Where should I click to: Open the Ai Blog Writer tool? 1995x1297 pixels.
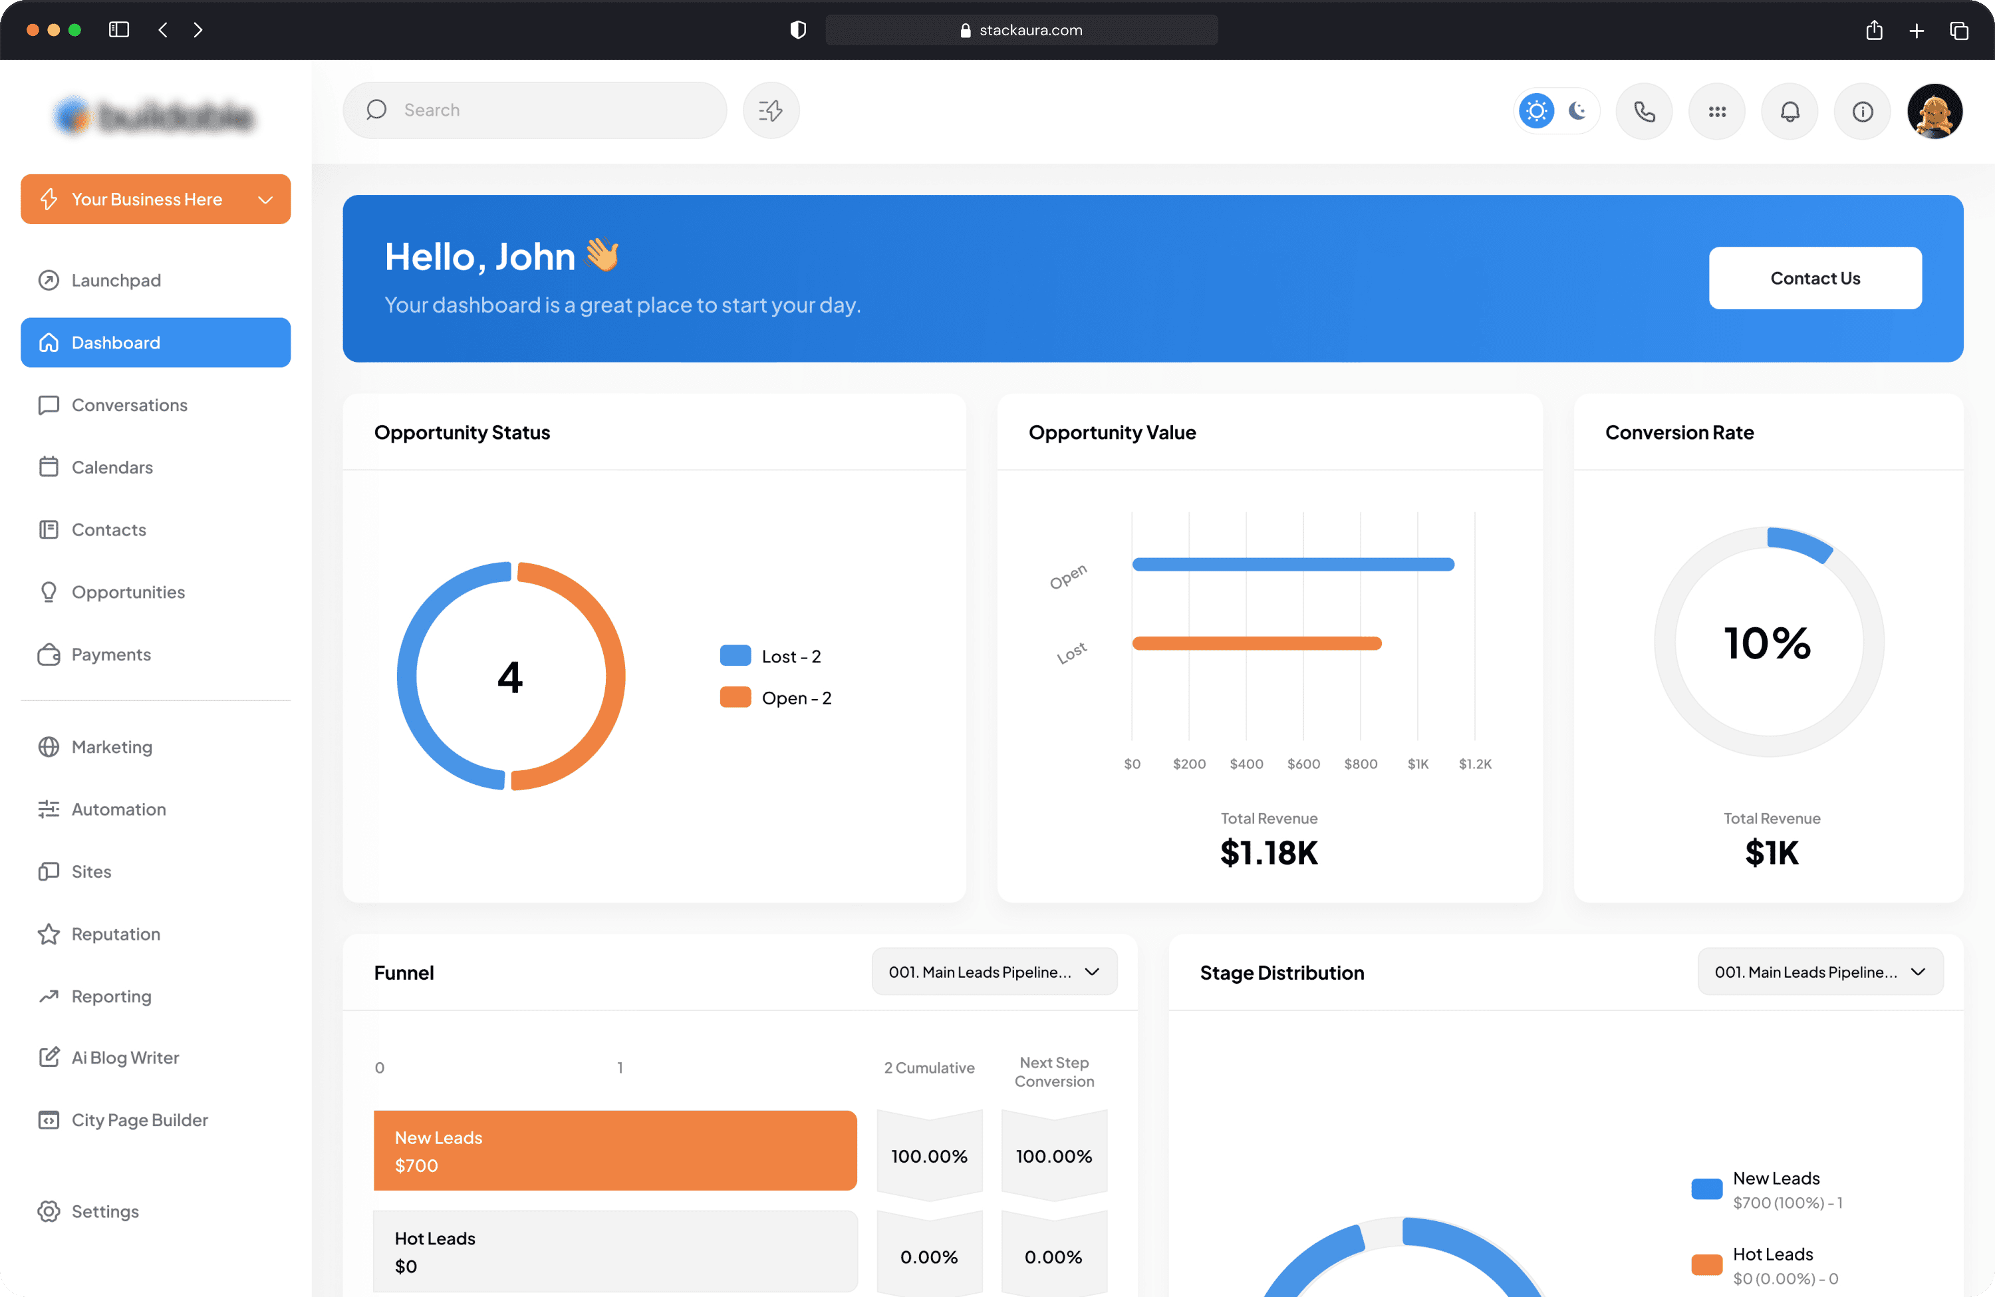(x=125, y=1057)
